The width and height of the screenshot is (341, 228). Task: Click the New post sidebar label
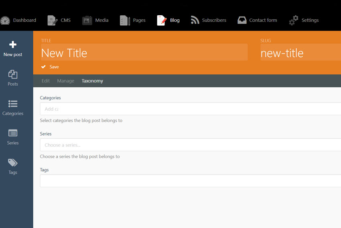click(x=13, y=55)
